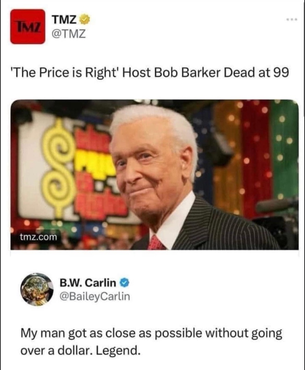
Task: Open the three-dot more options menu
Action: [292, 19]
